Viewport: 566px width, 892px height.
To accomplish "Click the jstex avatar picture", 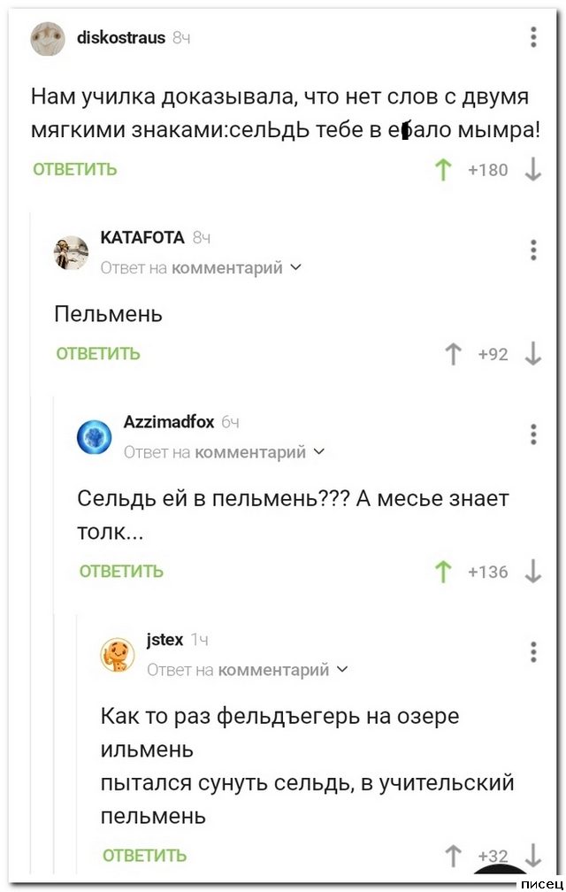I will coord(118,655).
